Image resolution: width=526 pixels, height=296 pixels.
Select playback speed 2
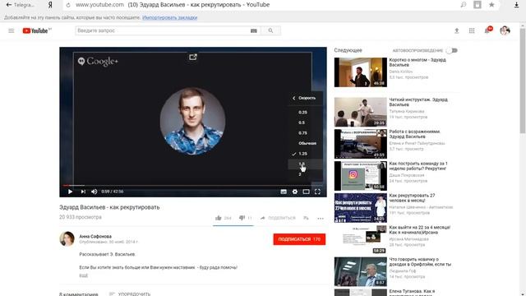[305, 174]
